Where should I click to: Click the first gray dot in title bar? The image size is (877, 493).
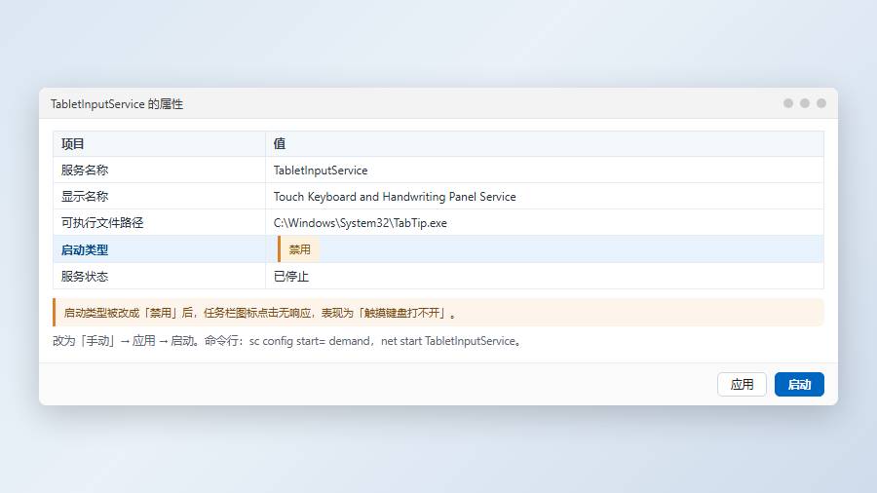(x=788, y=103)
